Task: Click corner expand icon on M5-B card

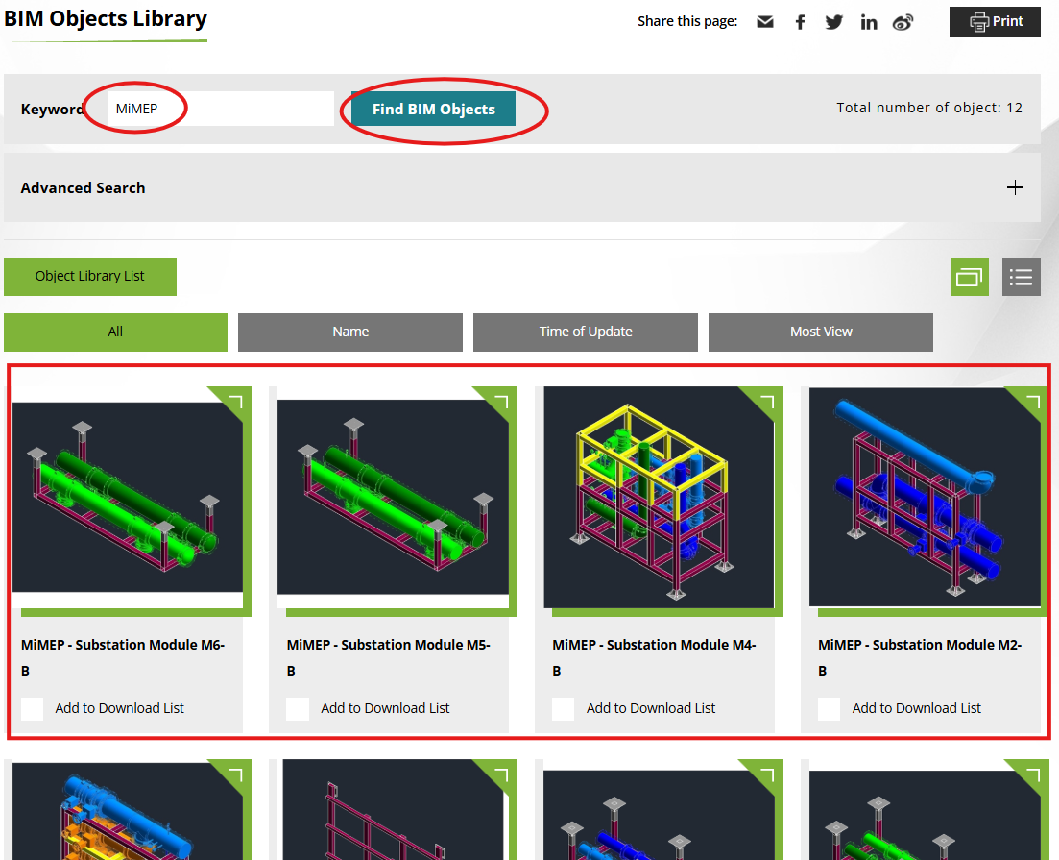Action: click(x=501, y=403)
